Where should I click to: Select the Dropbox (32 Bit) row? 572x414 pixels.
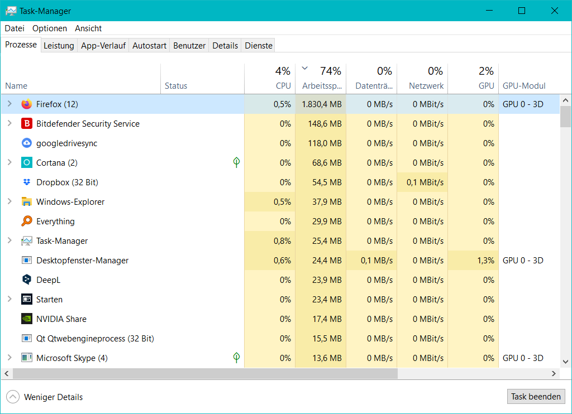pos(280,182)
